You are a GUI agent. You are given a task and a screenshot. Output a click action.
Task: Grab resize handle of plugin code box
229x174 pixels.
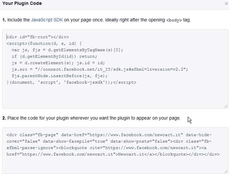pos(226,172)
